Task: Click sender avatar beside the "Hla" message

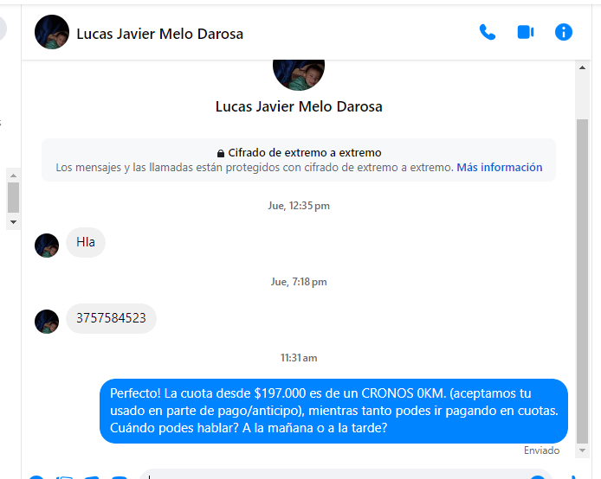Action: (47, 246)
